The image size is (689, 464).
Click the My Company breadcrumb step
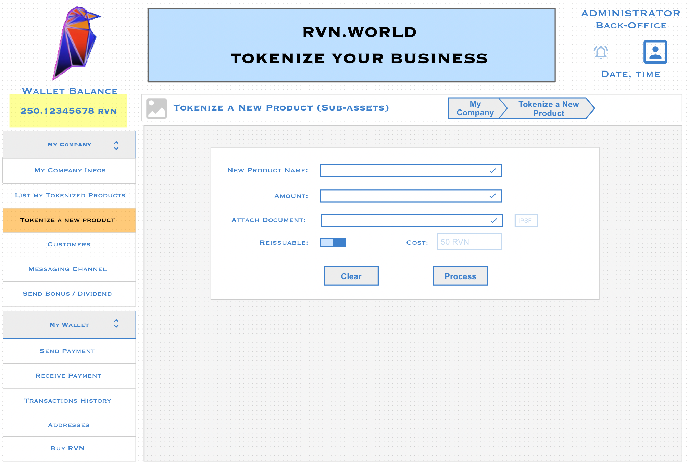pyautogui.click(x=475, y=108)
